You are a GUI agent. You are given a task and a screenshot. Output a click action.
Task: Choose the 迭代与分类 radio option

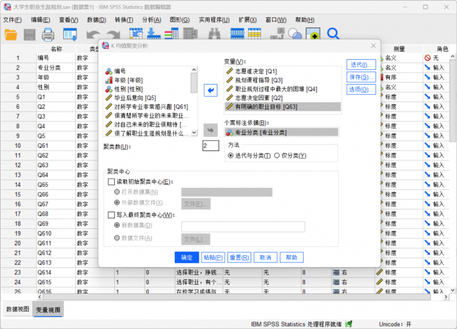[231, 156]
